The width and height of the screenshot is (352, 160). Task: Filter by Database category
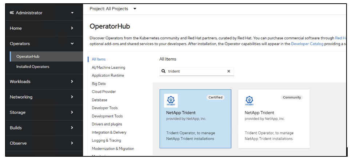pos(99,100)
